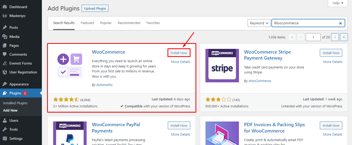Open the Keyword search type dropdown
352x145 pixels.
[259, 23]
